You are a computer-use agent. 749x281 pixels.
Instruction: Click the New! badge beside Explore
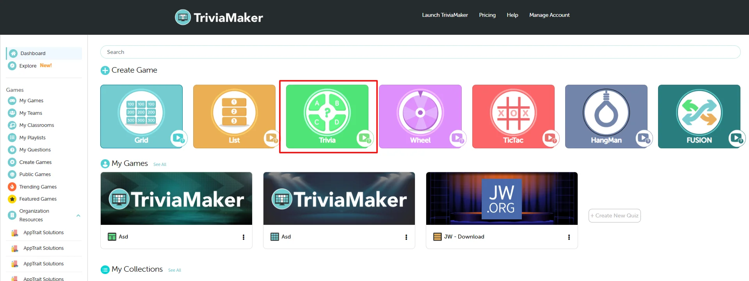click(46, 66)
